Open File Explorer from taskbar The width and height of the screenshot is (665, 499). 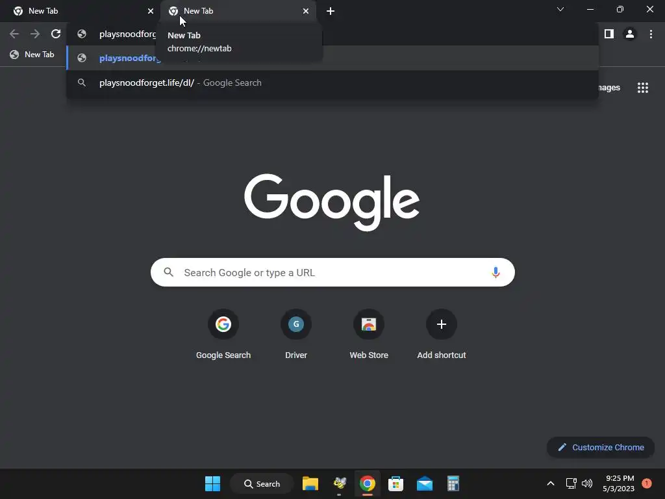coord(310,483)
